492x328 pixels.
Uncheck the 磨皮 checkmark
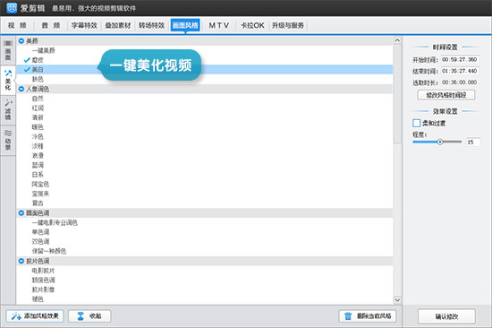click(x=27, y=60)
